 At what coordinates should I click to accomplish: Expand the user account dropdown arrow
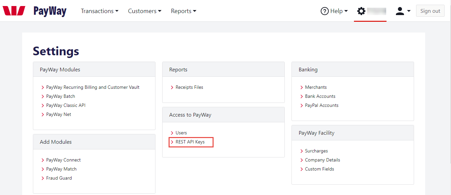click(409, 11)
